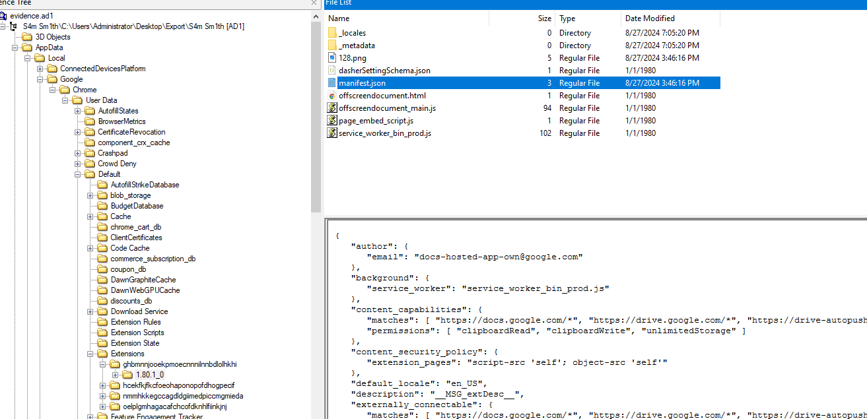Collapse the Local folder node
Viewport: 867px width, 419px height.
click(27, 58)
